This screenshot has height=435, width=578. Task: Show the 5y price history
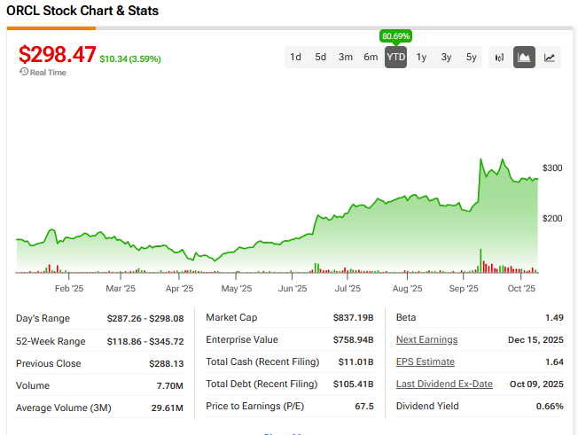click(471, 58)
